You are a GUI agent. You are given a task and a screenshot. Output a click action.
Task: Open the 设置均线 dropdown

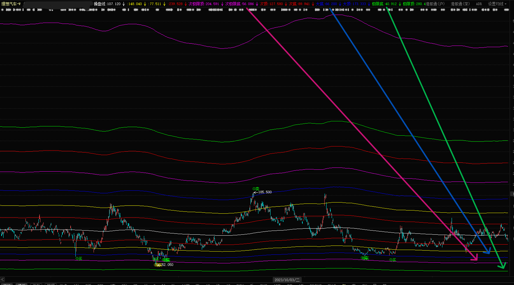tap(497, 4)
